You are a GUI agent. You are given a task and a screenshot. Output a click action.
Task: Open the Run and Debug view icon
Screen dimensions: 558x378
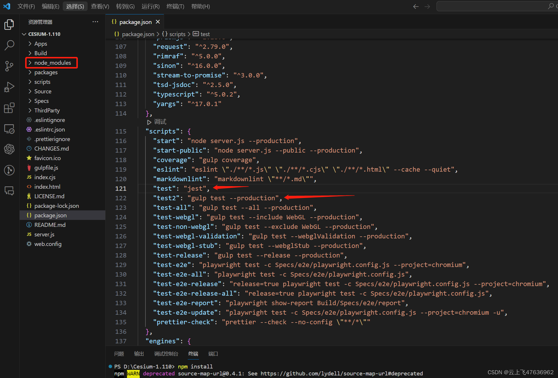point(9,87)
